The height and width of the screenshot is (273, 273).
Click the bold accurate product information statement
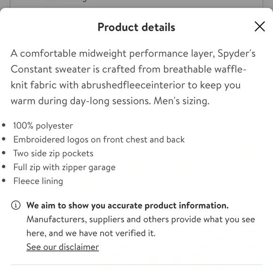pos(128,205)
